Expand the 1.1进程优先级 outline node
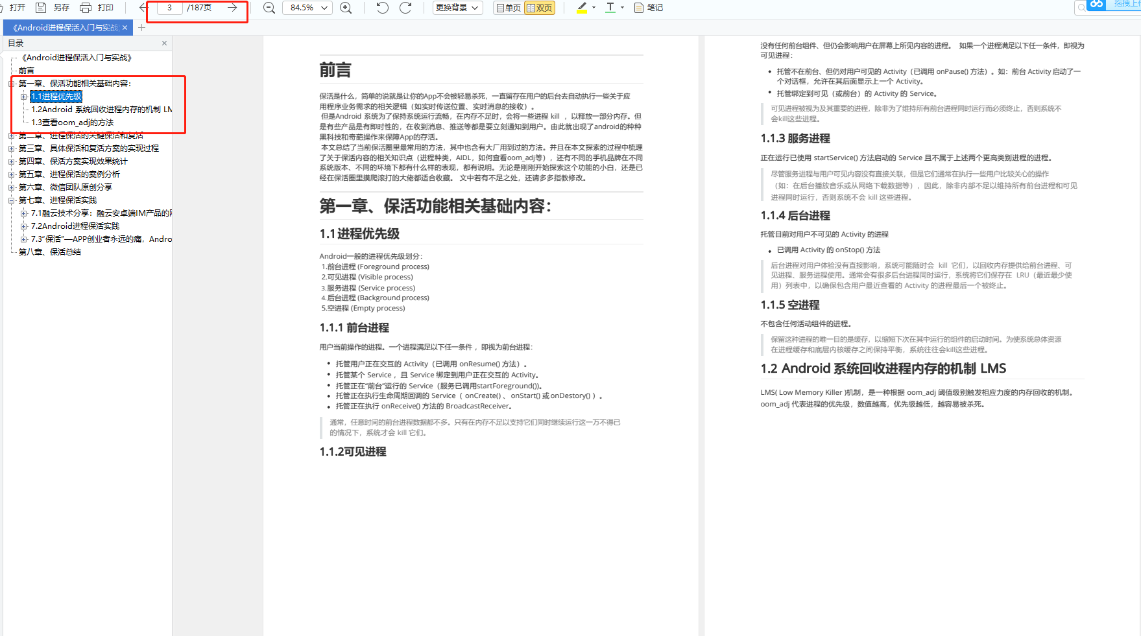This screenshot has height=636, width=1141. (24, 97)
